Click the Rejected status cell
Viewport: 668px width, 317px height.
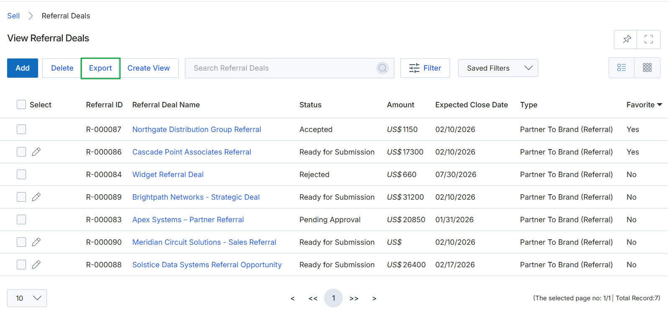[314, 175]
